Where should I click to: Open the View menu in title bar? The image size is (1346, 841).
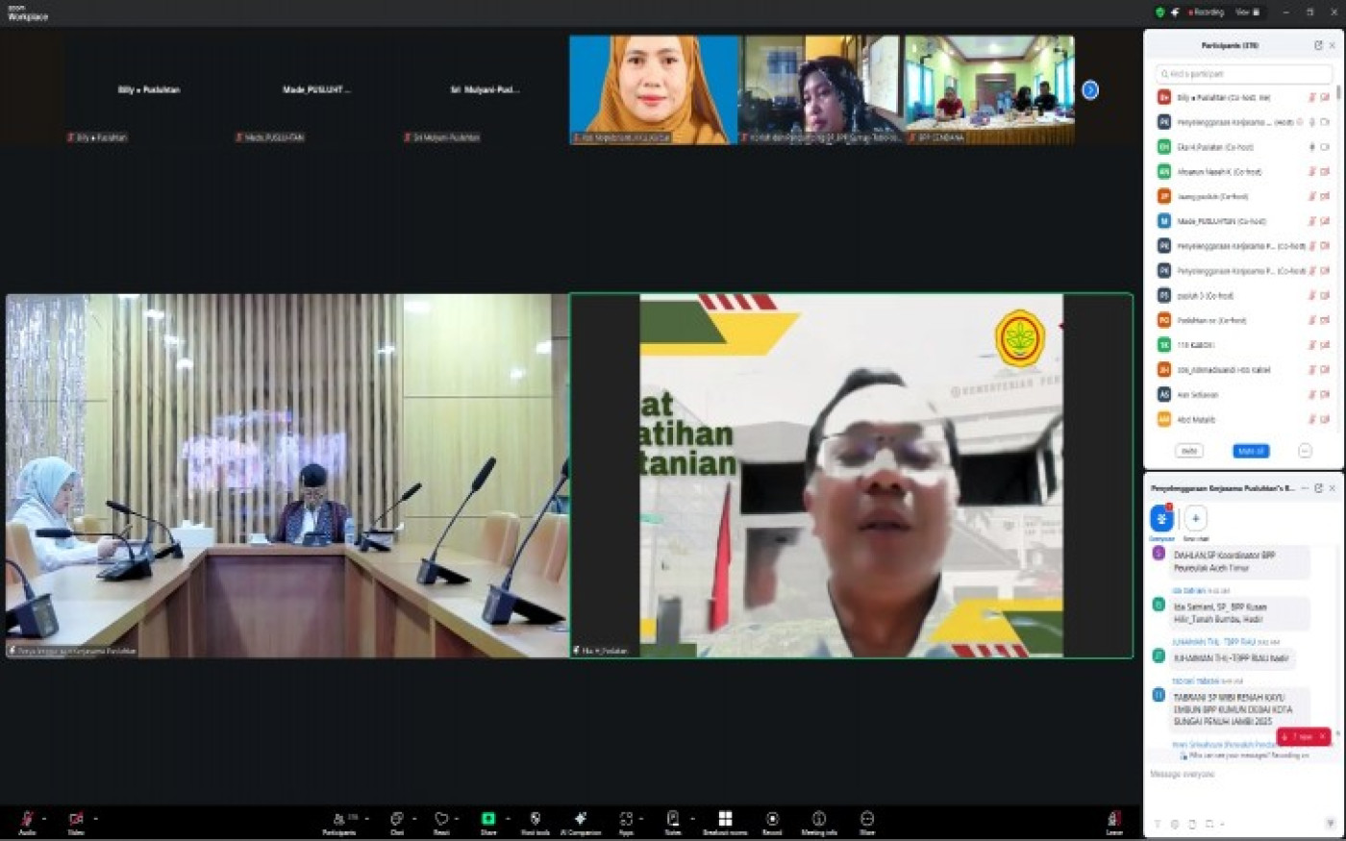click(x=1246, y=12)
